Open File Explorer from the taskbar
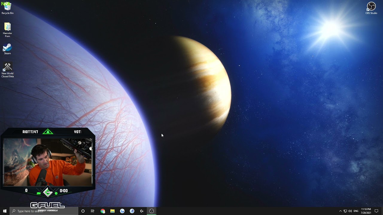 pyautogui.click(x=113, y=211)
